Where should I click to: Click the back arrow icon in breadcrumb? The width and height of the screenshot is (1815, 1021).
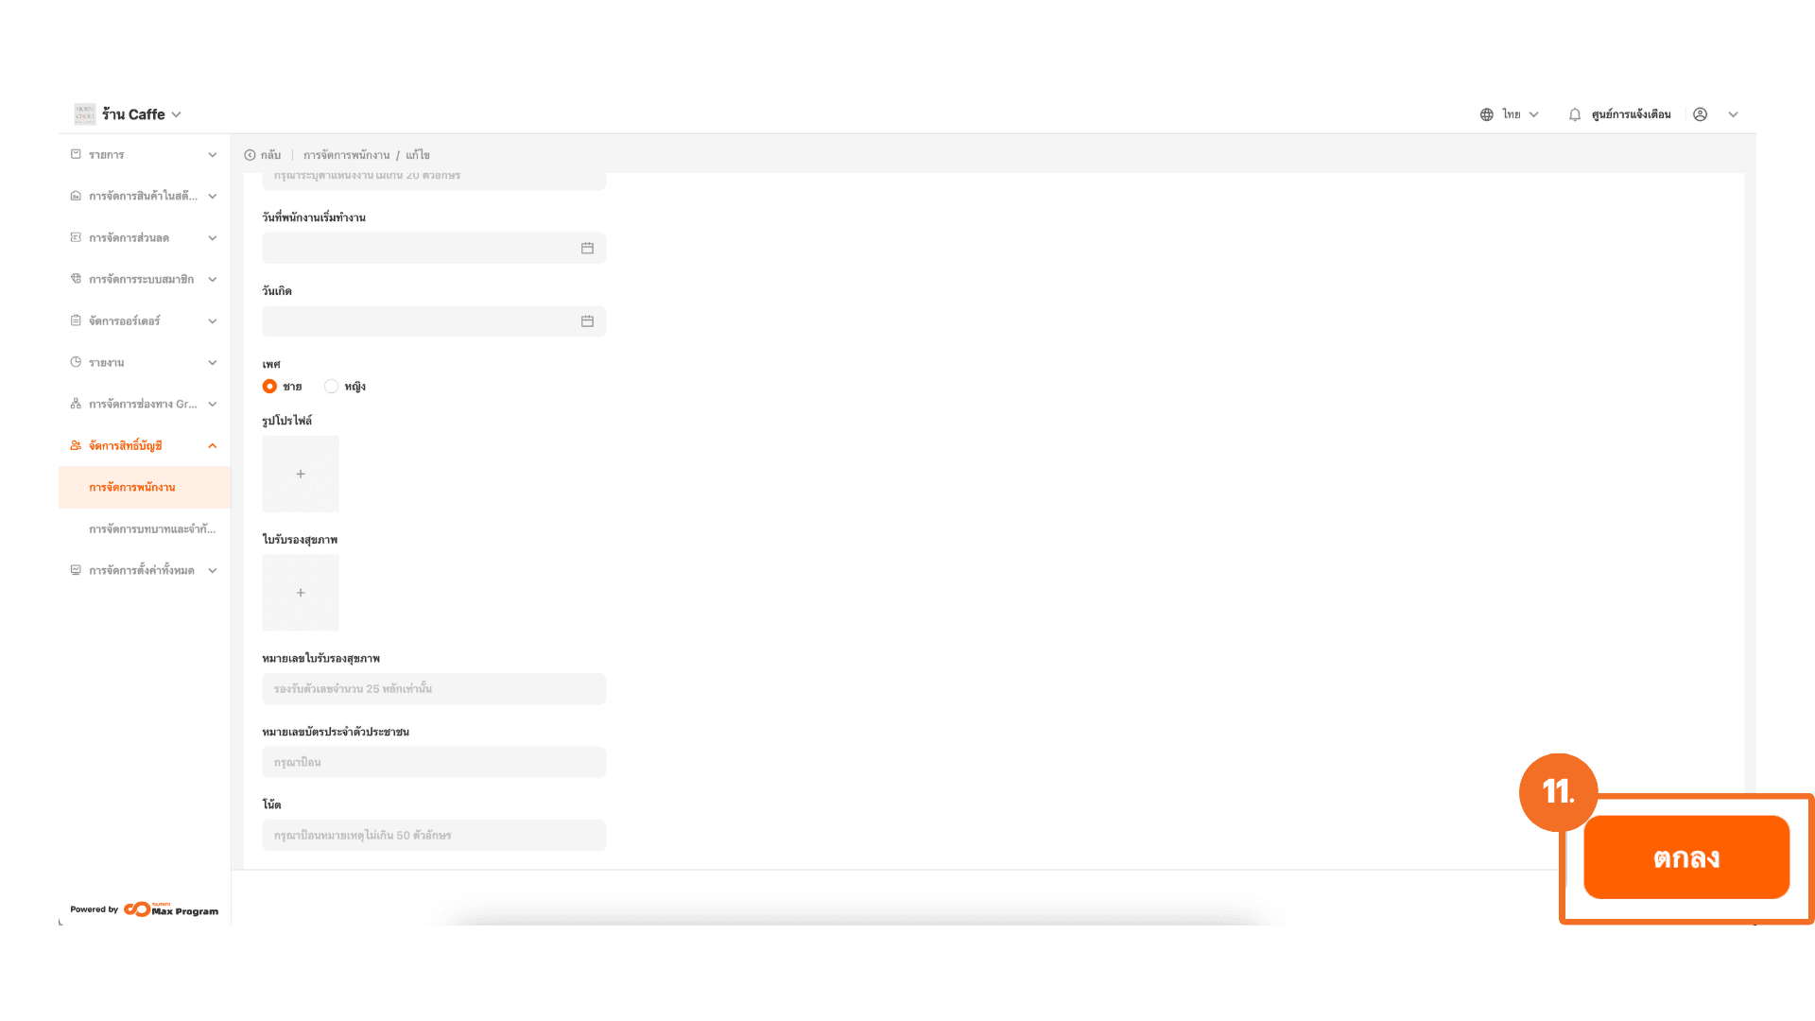[x=250, y=155]
